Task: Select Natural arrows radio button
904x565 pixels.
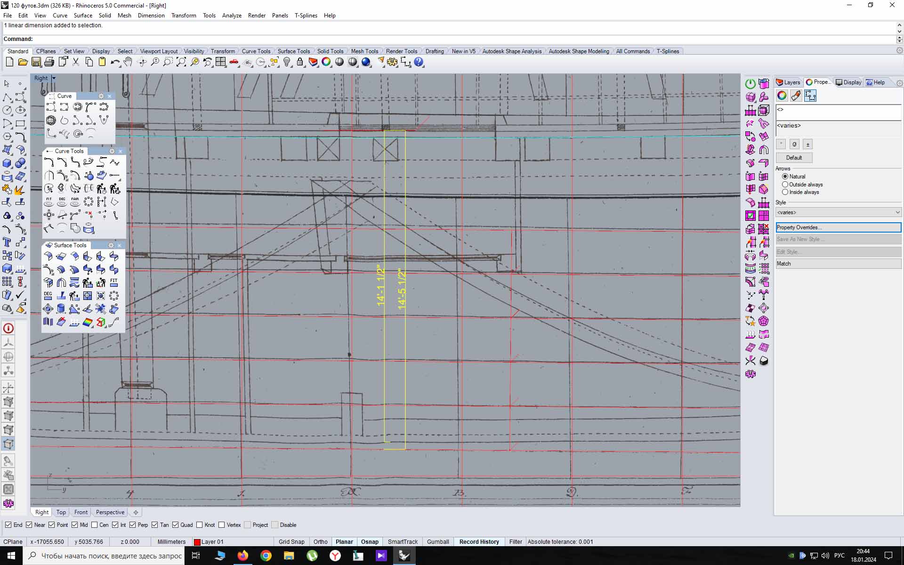Action: click(785, 177)
